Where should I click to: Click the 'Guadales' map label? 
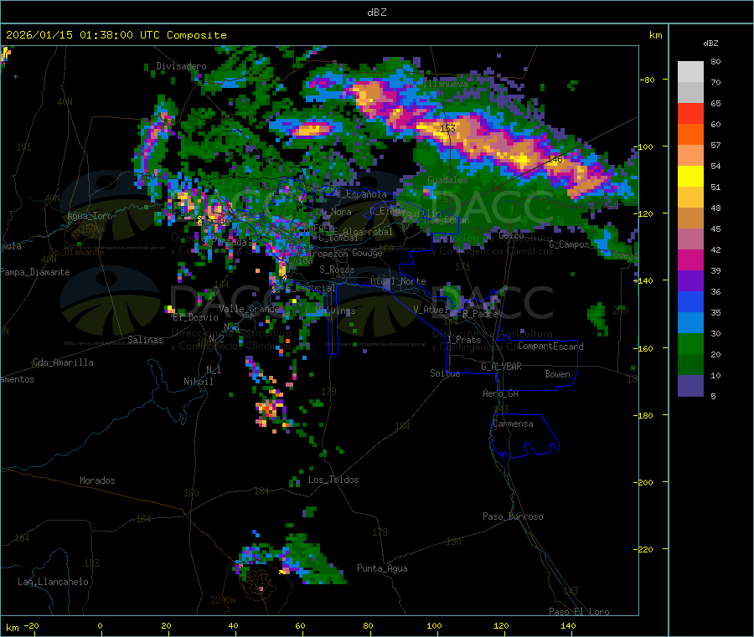point(447,180)
